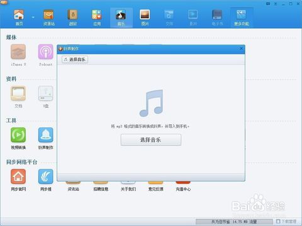Click the 选择音乐 toolbar button in the dialog

[x=75, y=60]
